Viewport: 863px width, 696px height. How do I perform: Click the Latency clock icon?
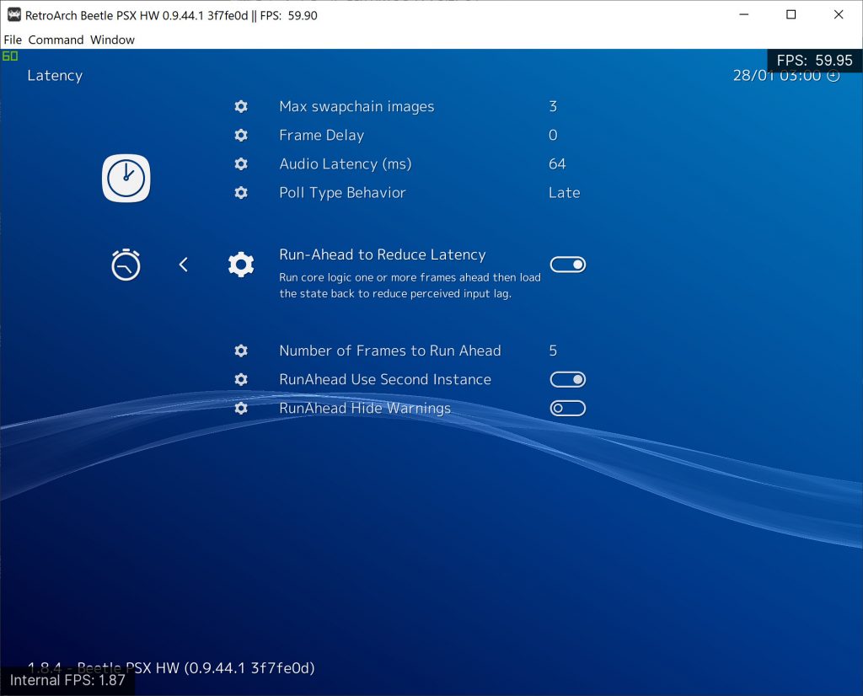point(126,179)
